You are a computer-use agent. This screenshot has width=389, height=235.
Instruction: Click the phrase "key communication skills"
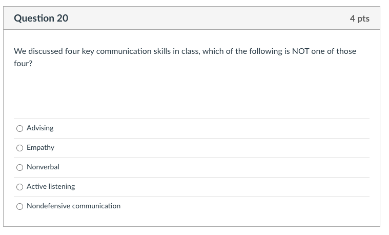point(123,51)
